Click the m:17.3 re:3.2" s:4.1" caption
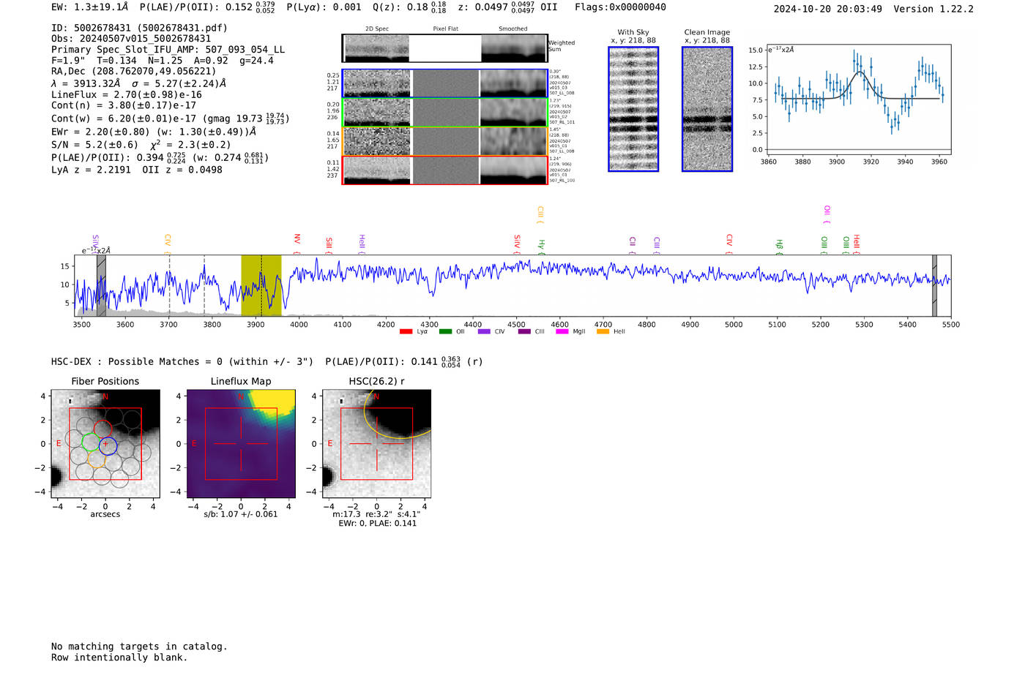Image resolution: width=1025 pixels, height=697 pixels. click(376, 514)
